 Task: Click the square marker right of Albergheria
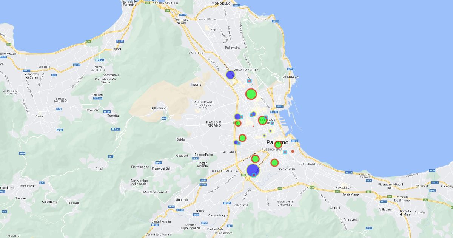285,152
